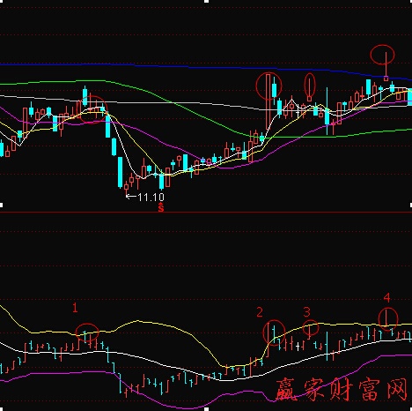412x411 pixels.
Task: Click the red horizontal divider between panels
Action: 206,213
